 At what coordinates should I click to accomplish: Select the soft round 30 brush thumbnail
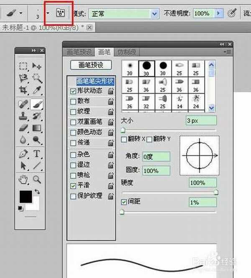pos(130,69)
